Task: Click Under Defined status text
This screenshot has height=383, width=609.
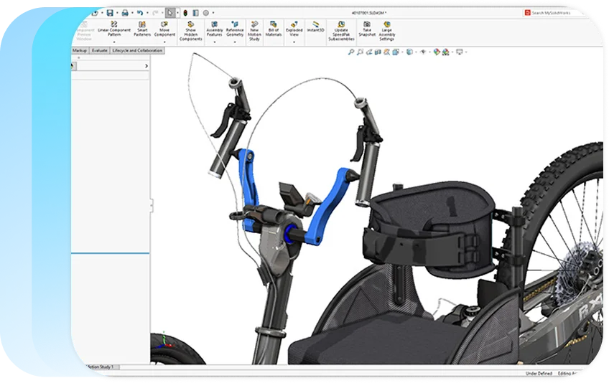Action: pyautogui.click(x=539, y=373)
